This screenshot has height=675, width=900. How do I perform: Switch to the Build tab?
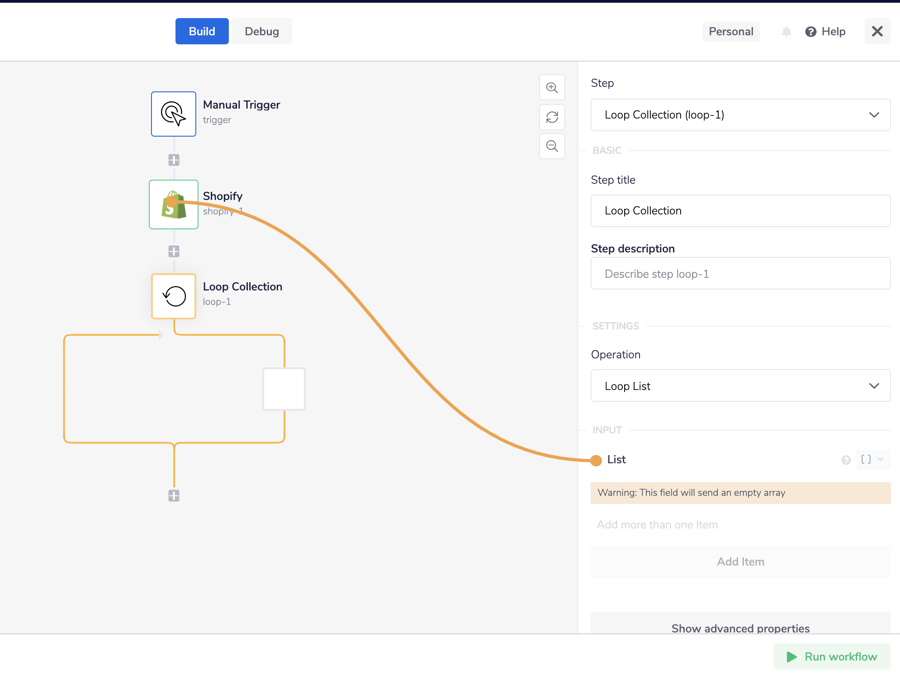202,32
